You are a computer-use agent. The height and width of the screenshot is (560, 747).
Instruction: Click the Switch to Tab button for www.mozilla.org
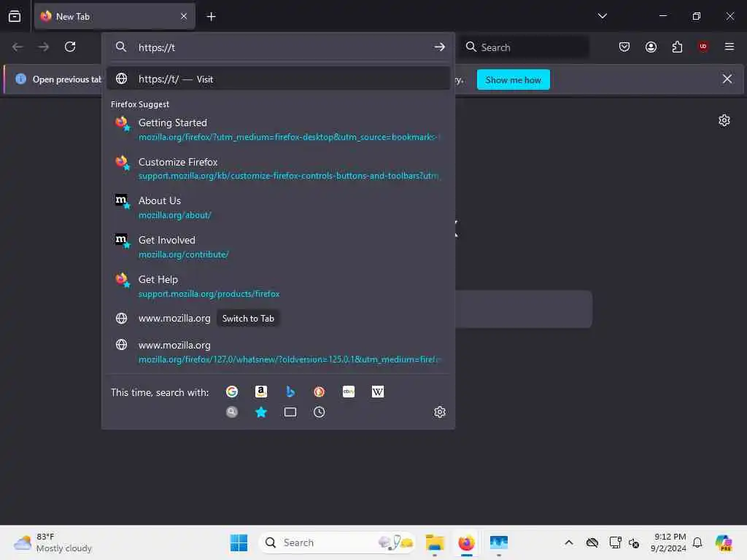coord(248,319)
